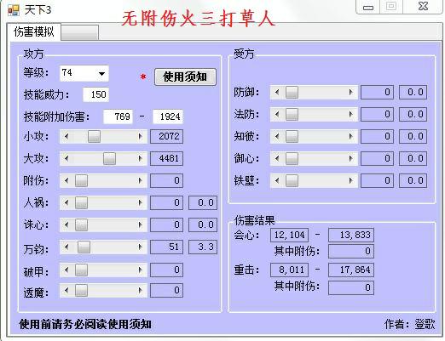Viewport: 445px width, 341px height.
Task: Click the right arrow of 防御 slider
Action: click(x=351, y=92)
